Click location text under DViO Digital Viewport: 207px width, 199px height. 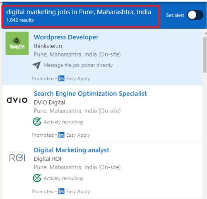[x=77, y=111]
